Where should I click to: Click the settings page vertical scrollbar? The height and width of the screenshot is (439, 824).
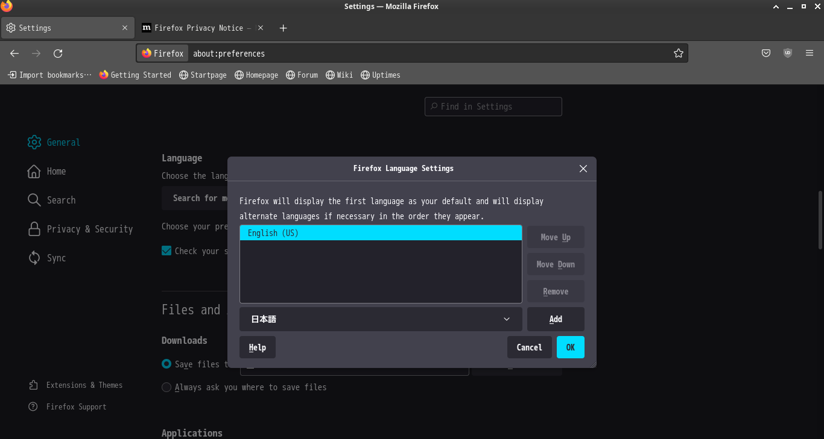820,220
